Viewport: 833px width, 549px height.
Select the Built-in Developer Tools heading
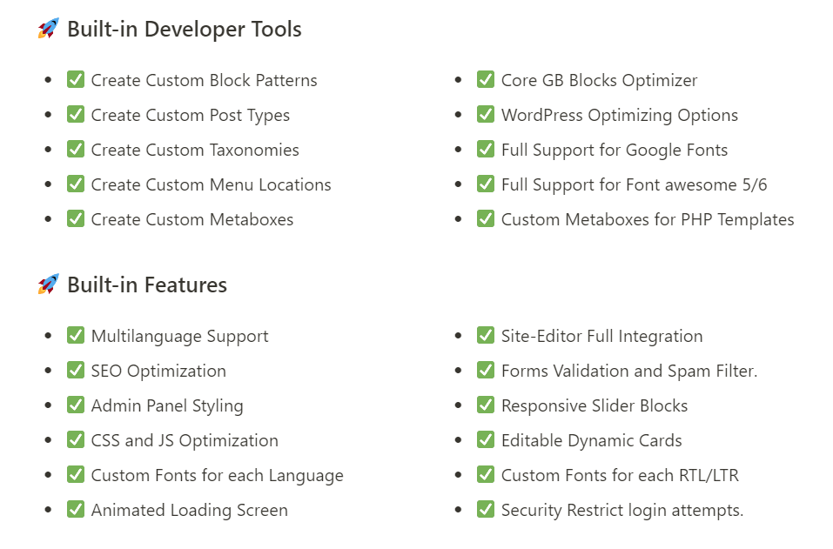pyautogui.click(x=185, y=30)
